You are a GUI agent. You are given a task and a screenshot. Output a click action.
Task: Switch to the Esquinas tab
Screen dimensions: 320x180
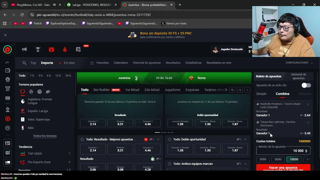(x=192, y=90)
